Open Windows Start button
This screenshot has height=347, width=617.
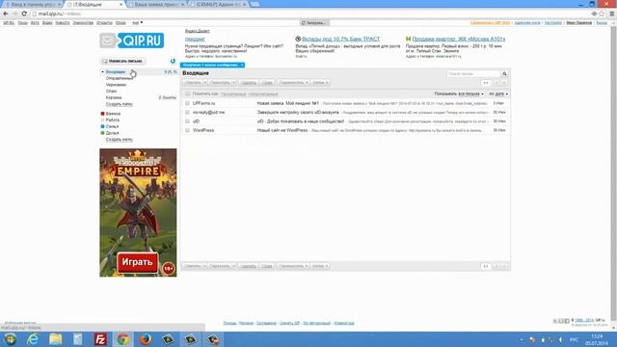tap(11, 339)
